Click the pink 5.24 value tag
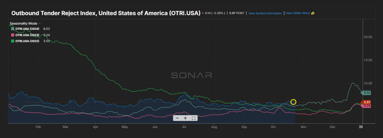The width and height of the screenshot is (383, 138). pos(366,106)
